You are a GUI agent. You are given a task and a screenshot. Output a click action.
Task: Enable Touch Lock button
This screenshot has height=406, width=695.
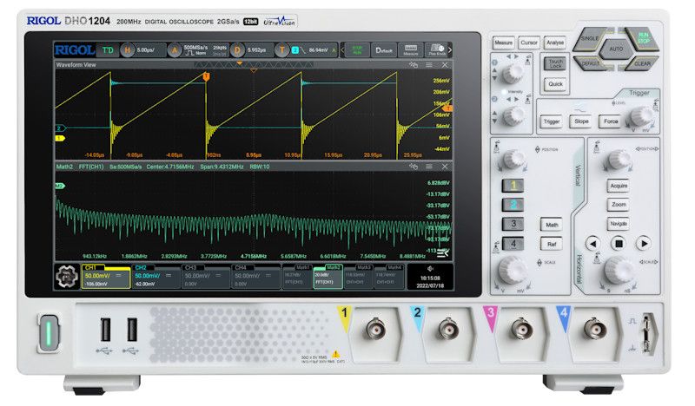555,63
